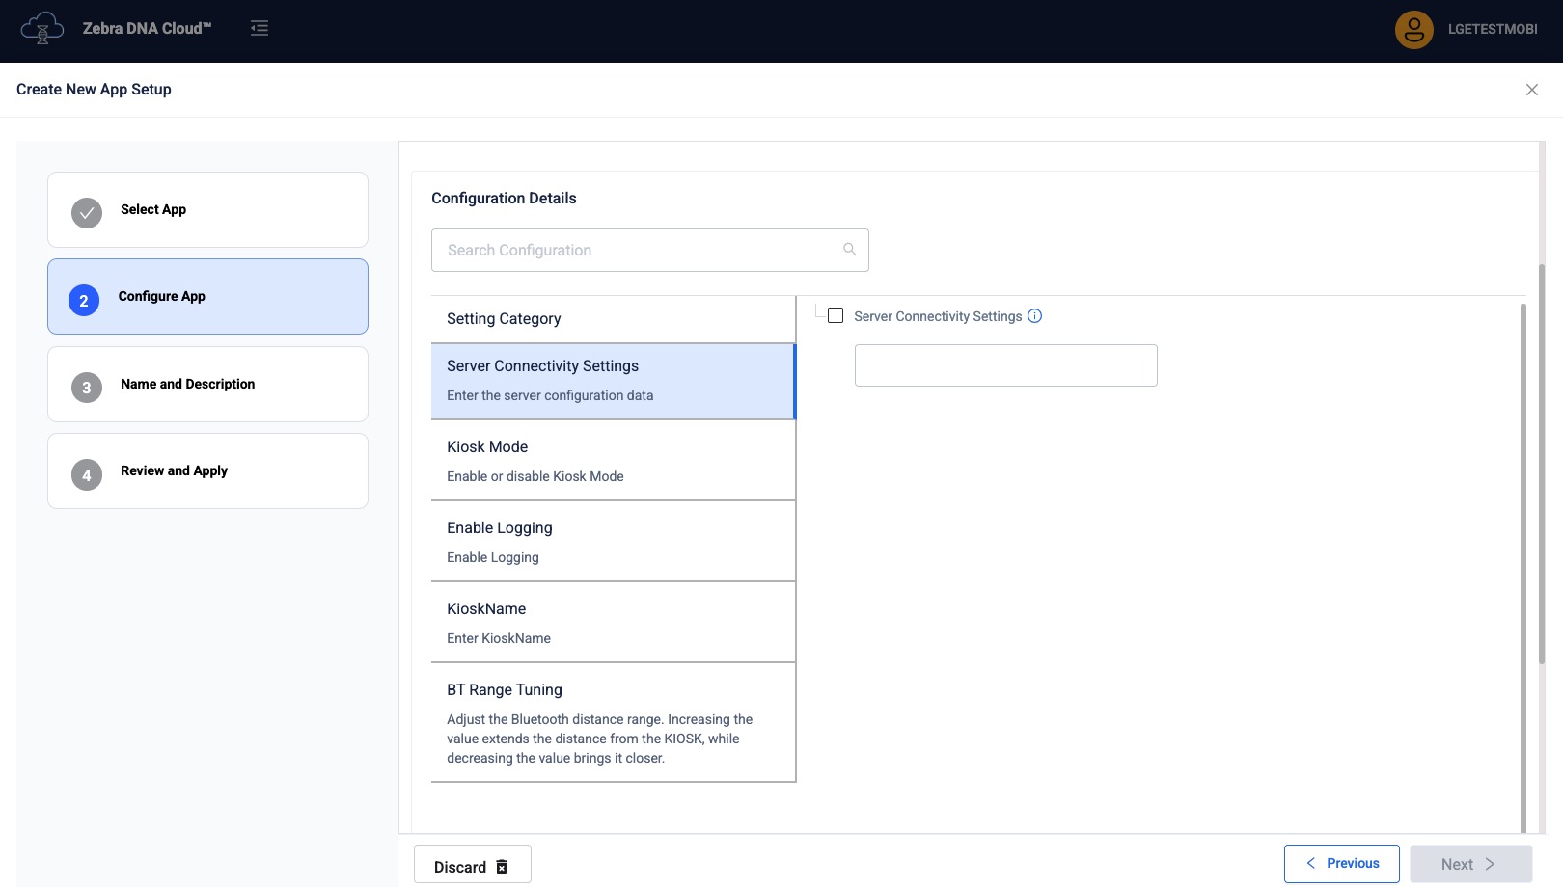Select the Kiosk Mode setting category
Viewport: 1563px width, 887px height.
pos(613,461)
